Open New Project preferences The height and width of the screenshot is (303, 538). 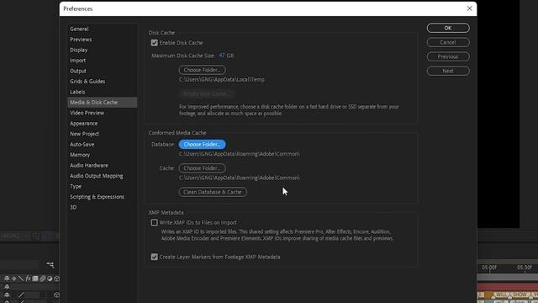coord(84,134)
